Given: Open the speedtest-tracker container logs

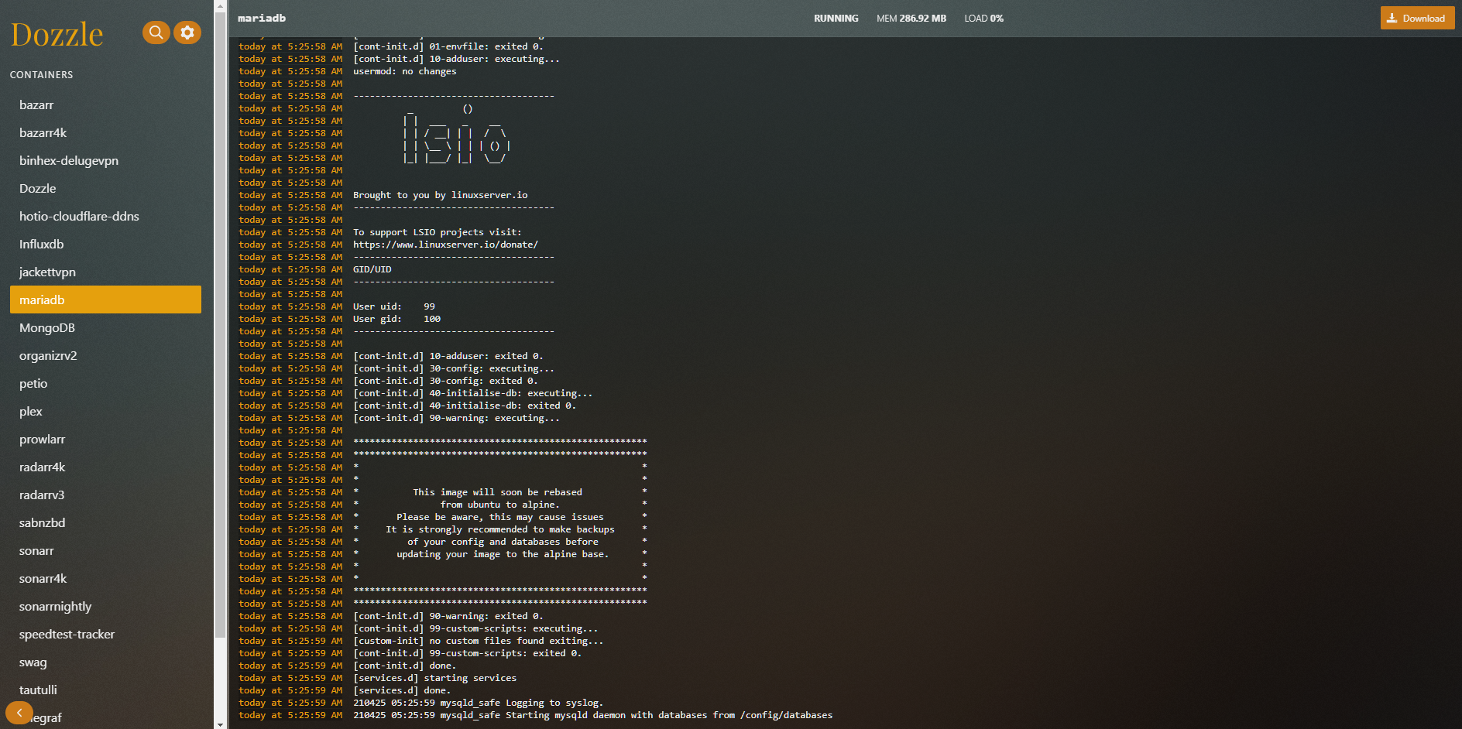Looking at the screenshot, I should tap(67, 635).
